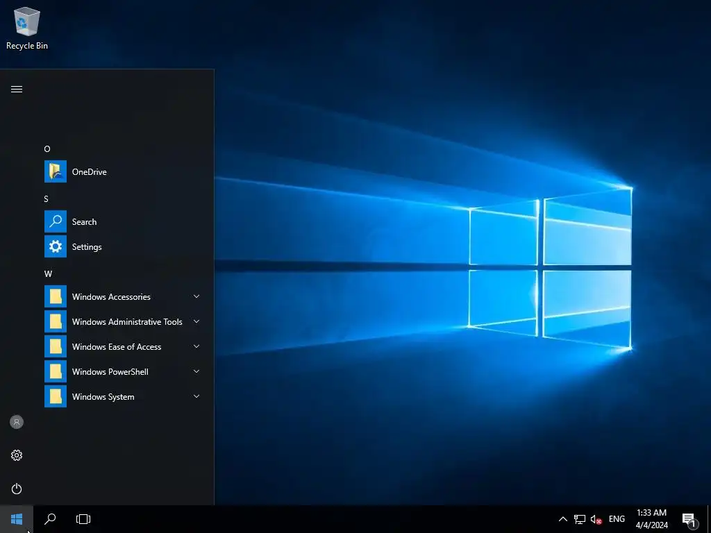Show hidden system tray icons

[x=562, y=519]
